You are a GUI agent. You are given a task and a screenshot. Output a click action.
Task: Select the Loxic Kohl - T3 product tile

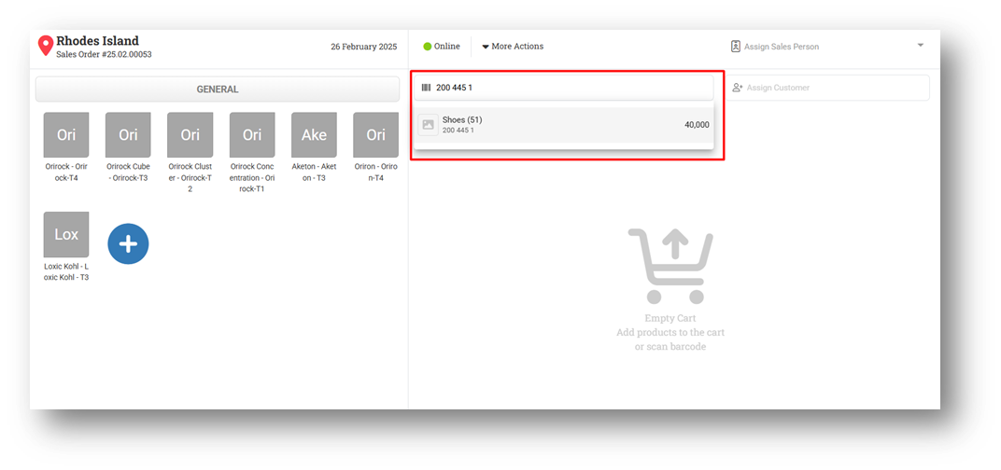(x=66, y=247)
